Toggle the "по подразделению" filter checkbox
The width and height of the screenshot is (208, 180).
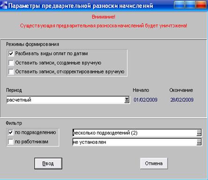click(10, 133)
